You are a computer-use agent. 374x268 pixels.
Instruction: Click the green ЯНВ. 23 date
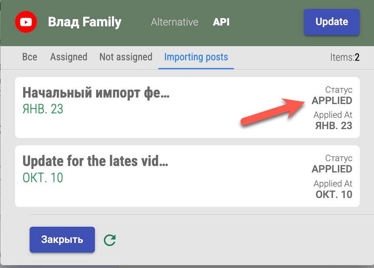[43, 109]
